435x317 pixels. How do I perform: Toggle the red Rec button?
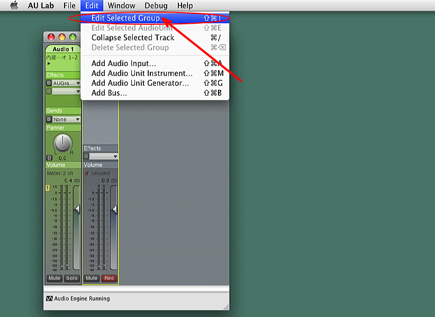(x=109, y=278)
